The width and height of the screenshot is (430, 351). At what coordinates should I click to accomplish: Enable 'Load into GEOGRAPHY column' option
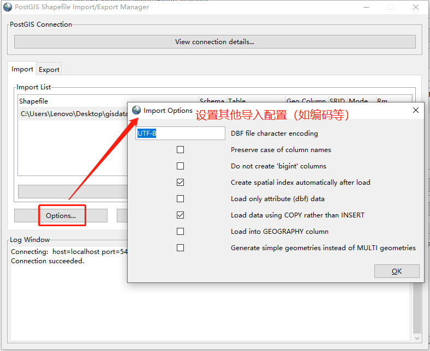181,231
